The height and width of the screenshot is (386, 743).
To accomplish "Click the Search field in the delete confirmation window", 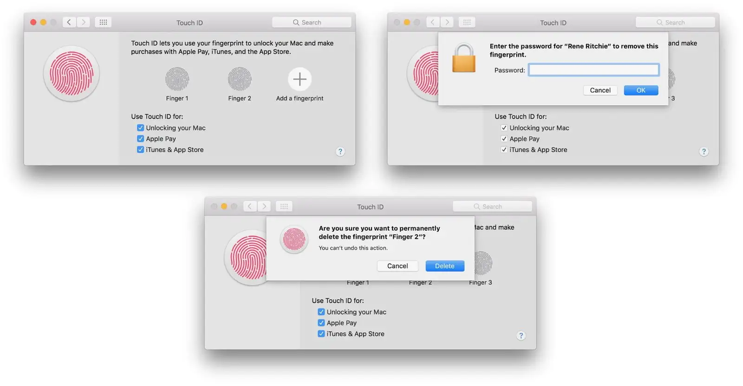I will 492,206.
